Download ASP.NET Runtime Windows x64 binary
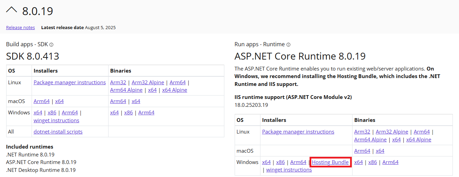Viewport: 459px width, 177px height. tap(358, 162)
